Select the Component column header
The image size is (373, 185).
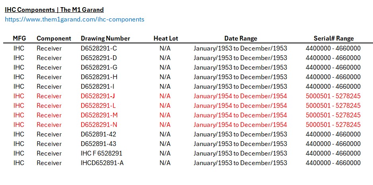pyautogui.click(x=54, y=38)
